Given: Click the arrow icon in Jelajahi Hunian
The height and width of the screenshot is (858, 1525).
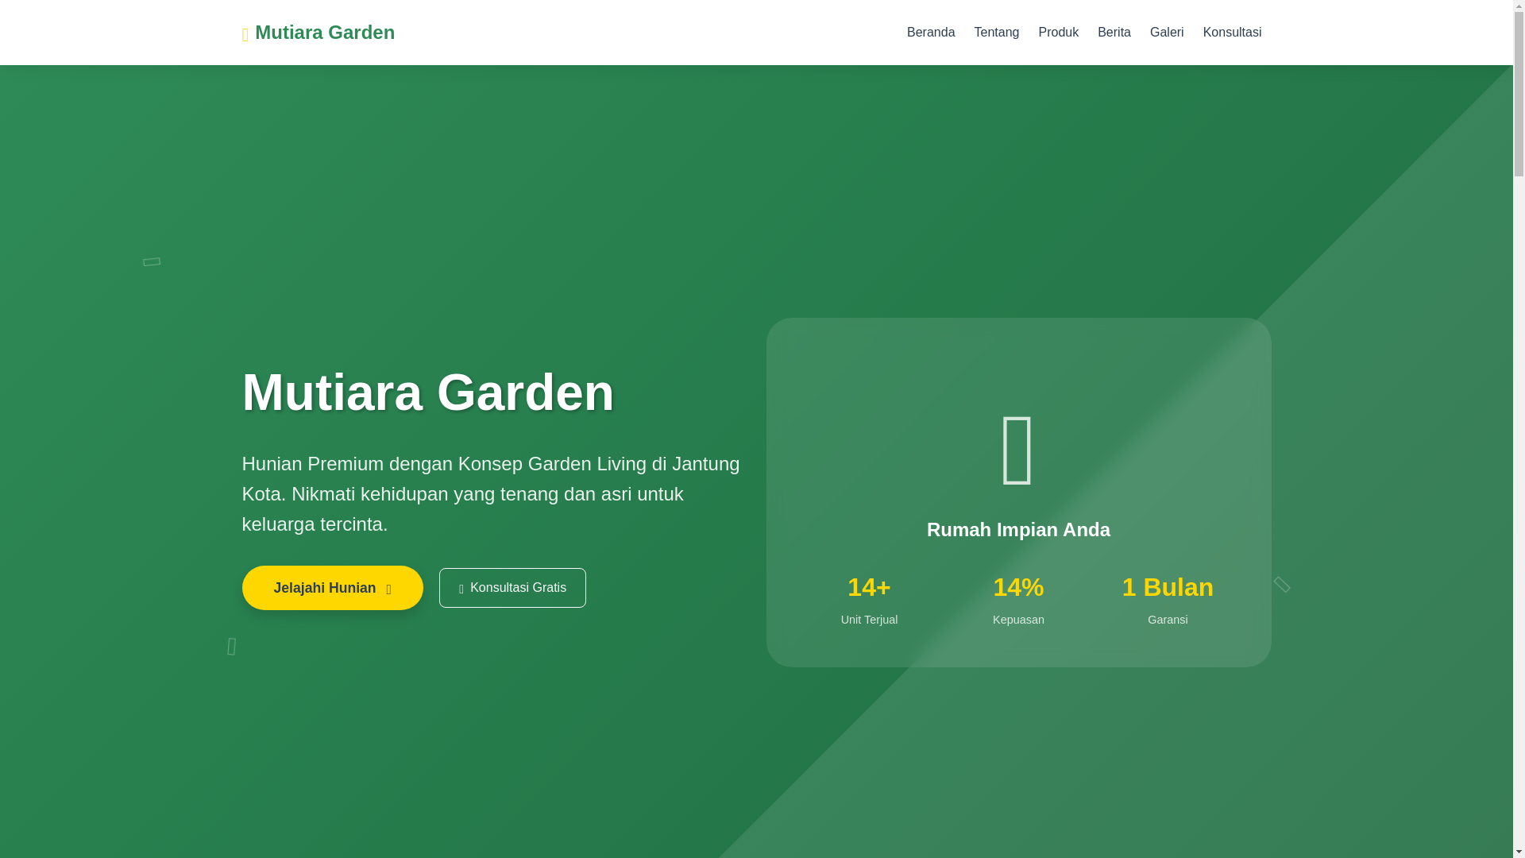Looking at the screenshot, I should (x=388, y=589).
